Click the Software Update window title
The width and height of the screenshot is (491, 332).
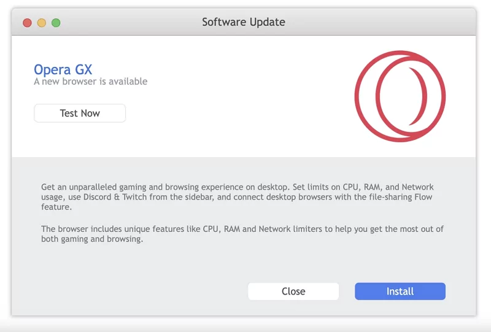243,22
